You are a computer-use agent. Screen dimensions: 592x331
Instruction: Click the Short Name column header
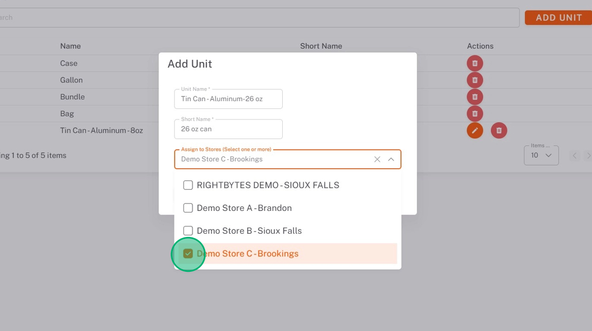point(321,46)
